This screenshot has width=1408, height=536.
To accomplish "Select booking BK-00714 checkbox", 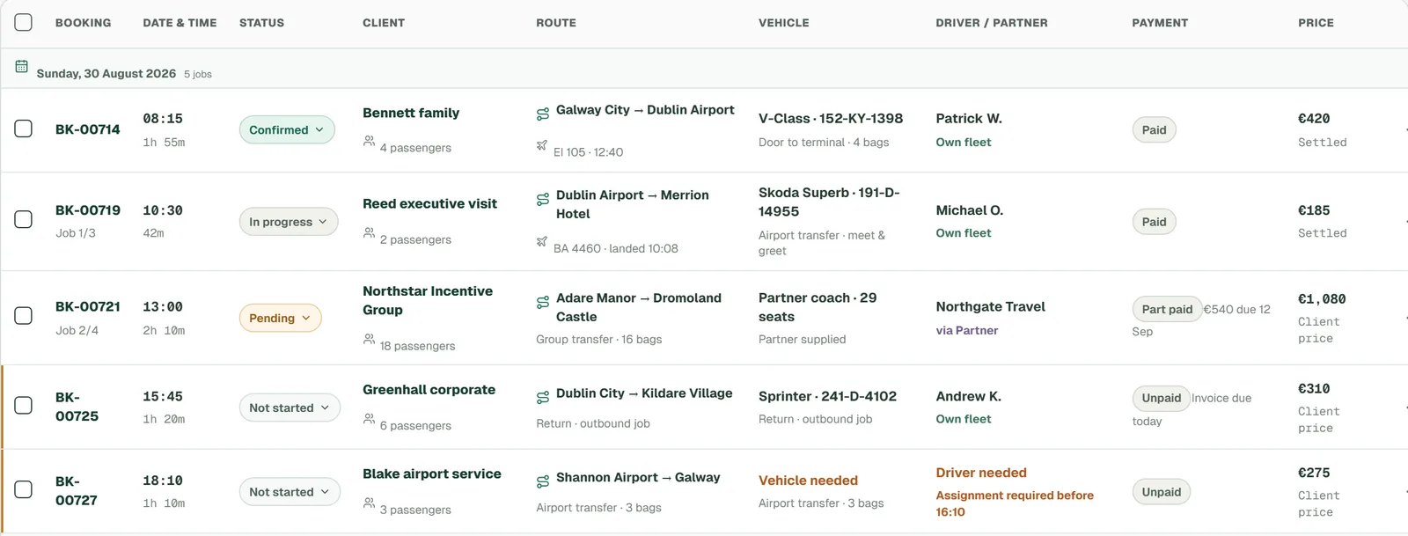I will point(24,128).
